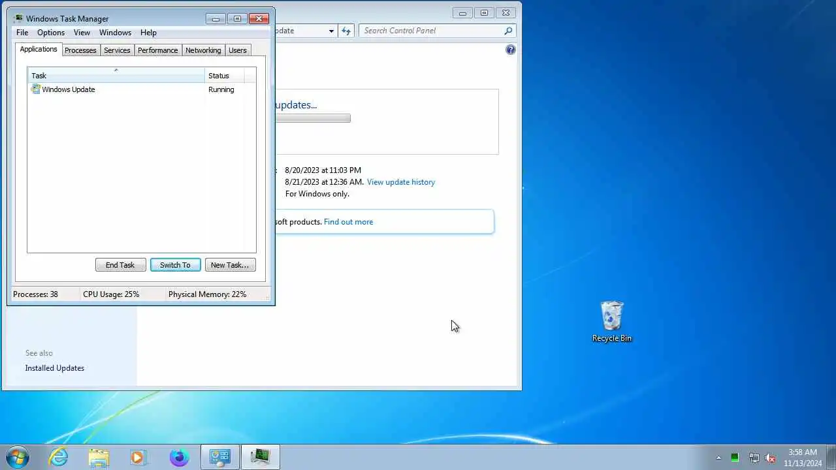Open the View menu
Screen dimensions: 836x470
point(82,33)
